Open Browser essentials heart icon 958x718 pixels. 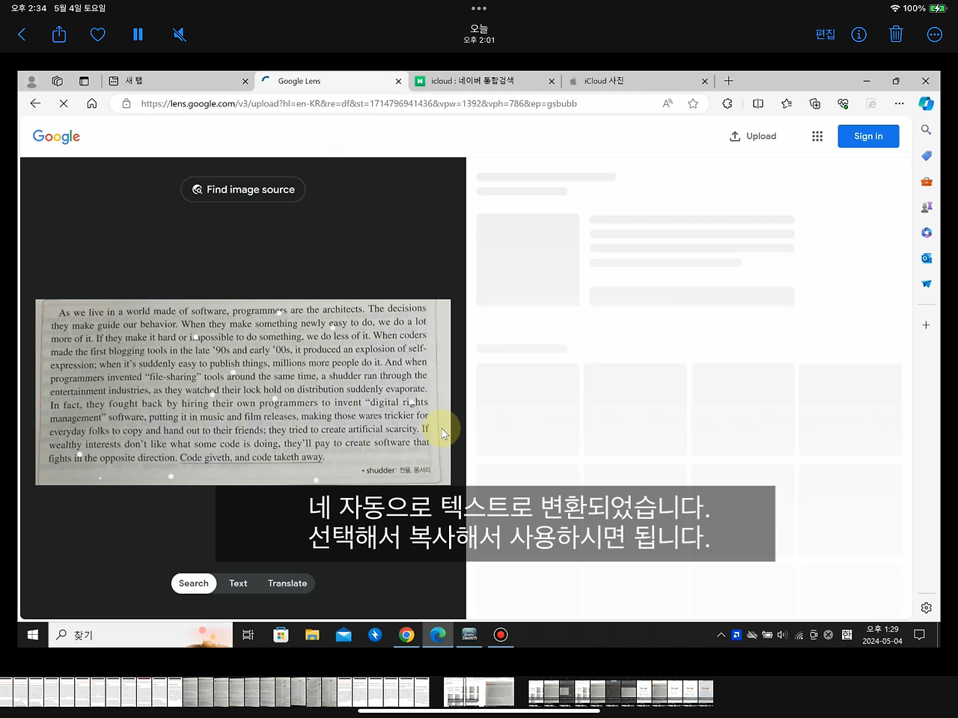point(843,103)
